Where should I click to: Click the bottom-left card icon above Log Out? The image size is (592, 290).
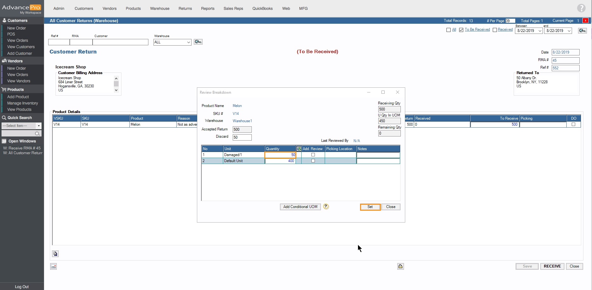pos(54,267)
